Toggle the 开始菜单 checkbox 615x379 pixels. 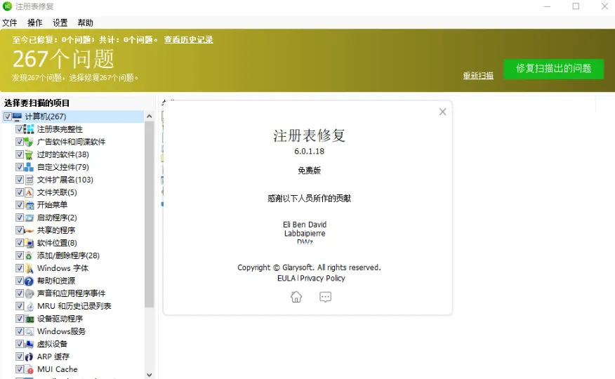pos(19,205)
